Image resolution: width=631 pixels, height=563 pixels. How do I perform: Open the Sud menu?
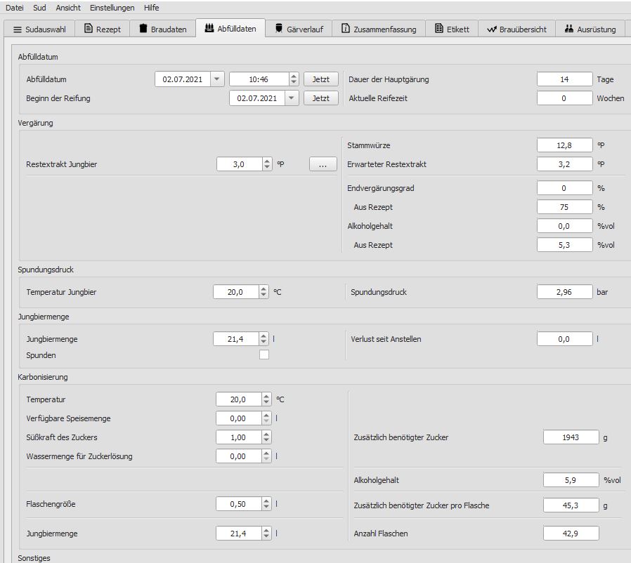click(40, 8)
